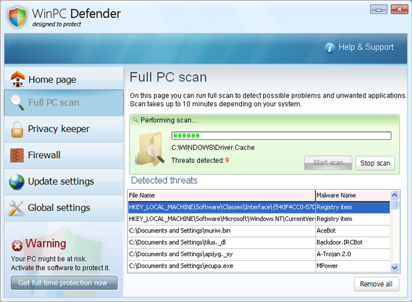Click the Help & Support info icon
Screen dimensions: 412x302
(330, 48)
